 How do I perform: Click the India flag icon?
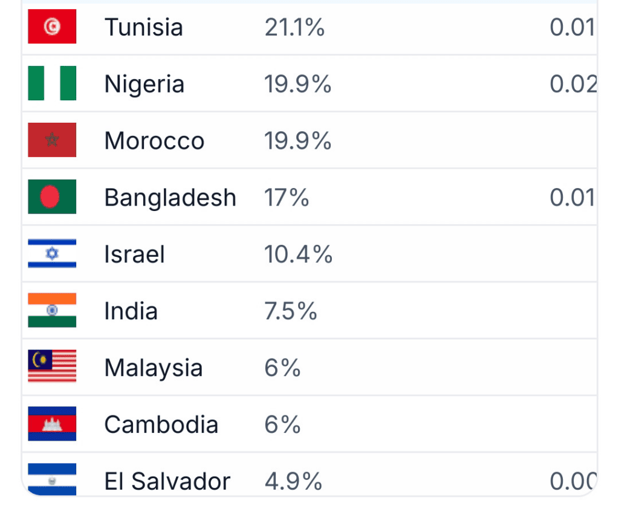pos(52,310)
